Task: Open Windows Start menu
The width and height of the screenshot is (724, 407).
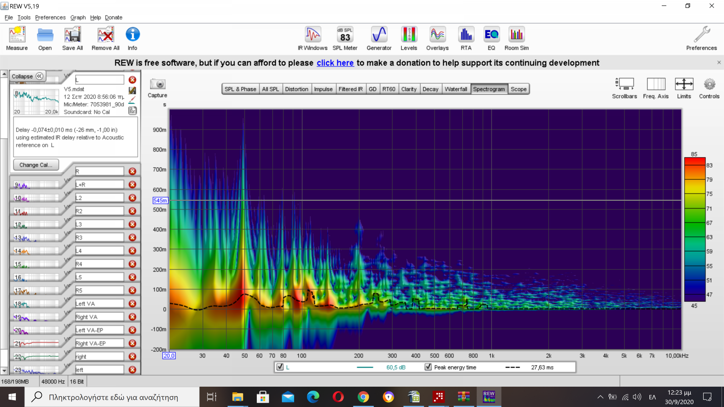Action: pos(12,397)
